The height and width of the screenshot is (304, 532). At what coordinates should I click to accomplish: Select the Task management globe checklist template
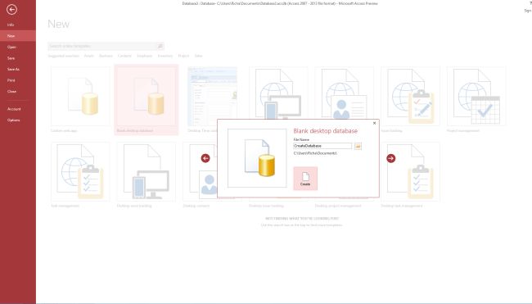pos(80,175)
